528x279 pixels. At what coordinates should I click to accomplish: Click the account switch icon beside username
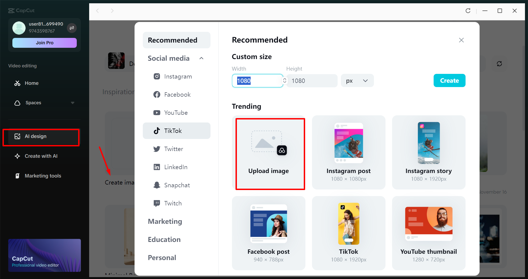72,28
